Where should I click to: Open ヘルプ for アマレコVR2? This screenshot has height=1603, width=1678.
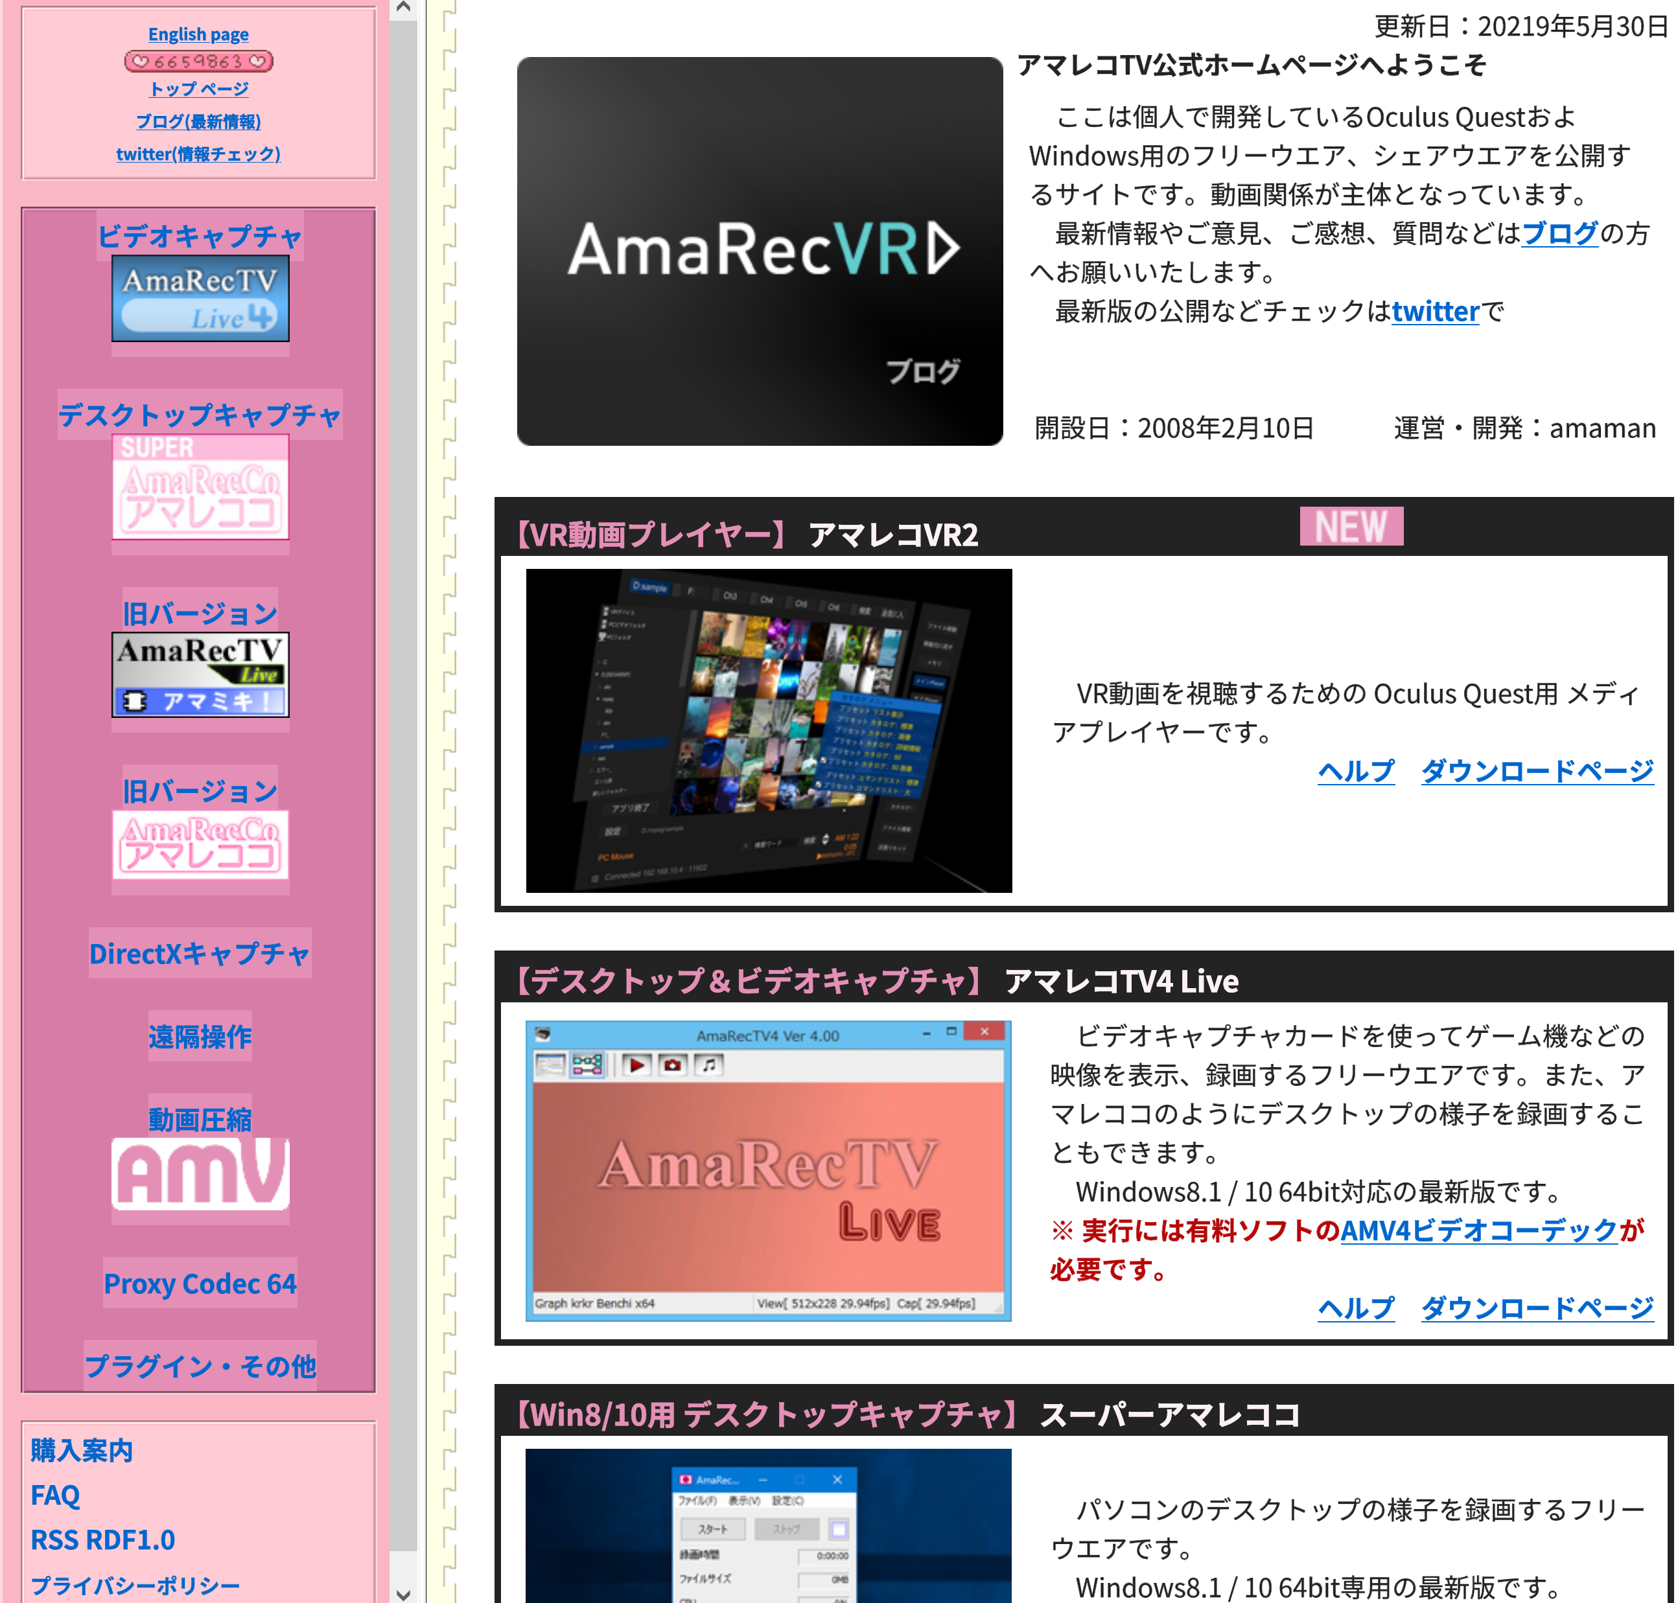(x=1356, y=771)
